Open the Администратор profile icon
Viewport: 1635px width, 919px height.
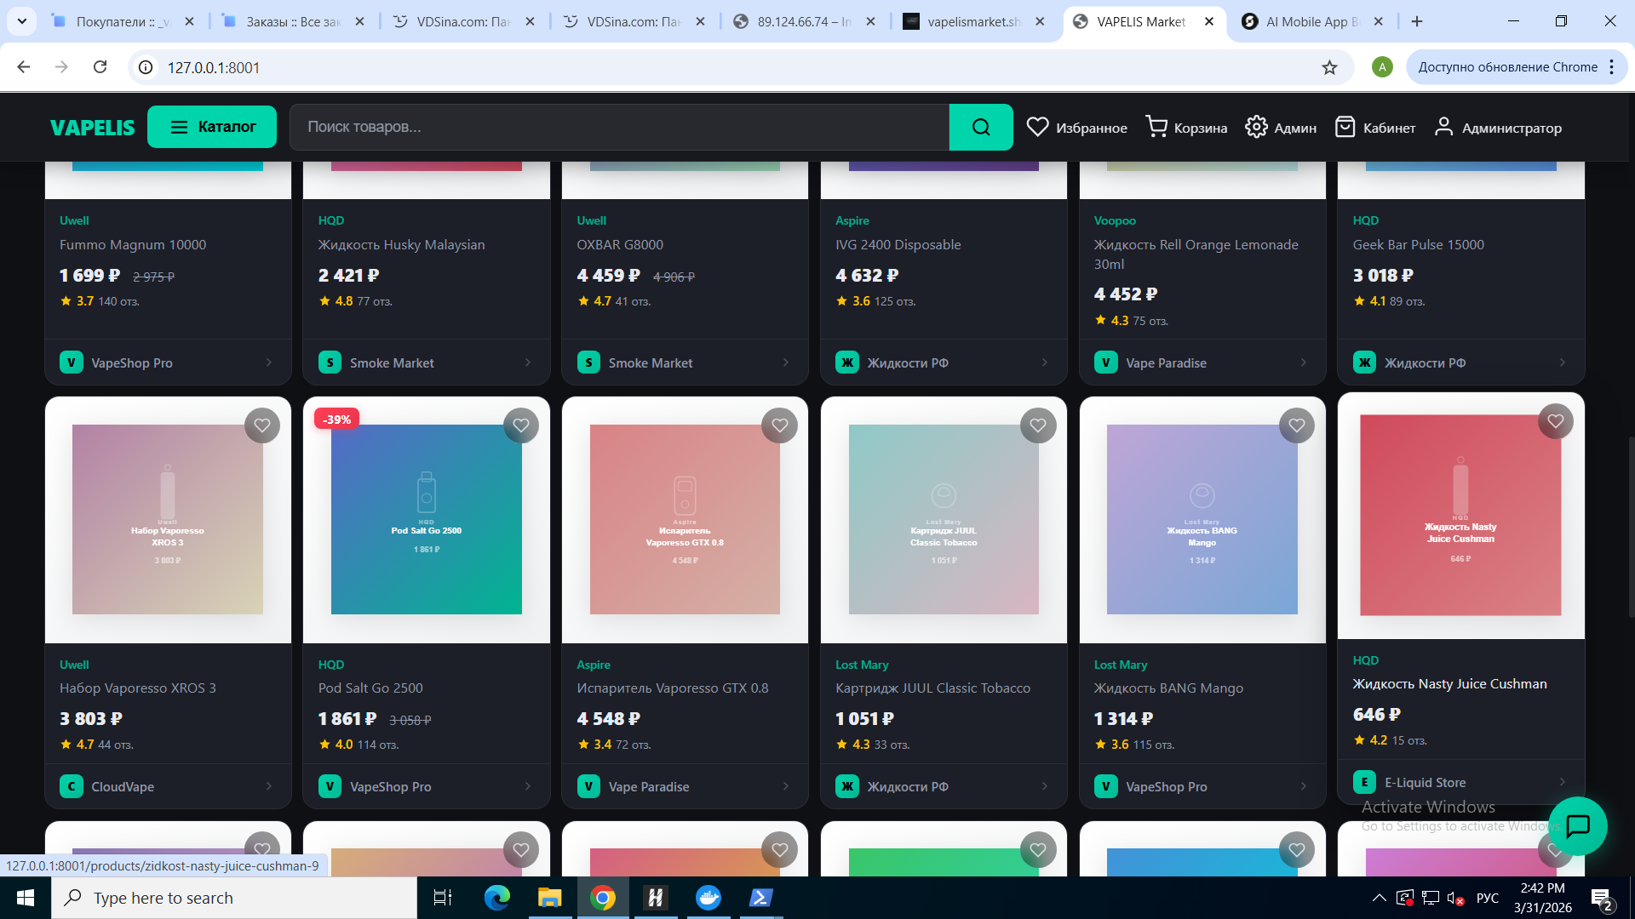[x=1443, y=127]
